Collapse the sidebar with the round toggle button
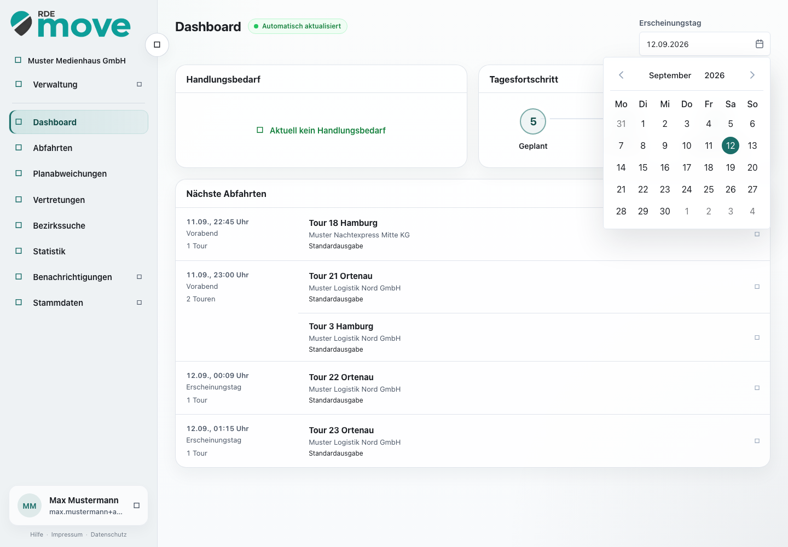This screenshot has width=788, height=547. [157, 44]
